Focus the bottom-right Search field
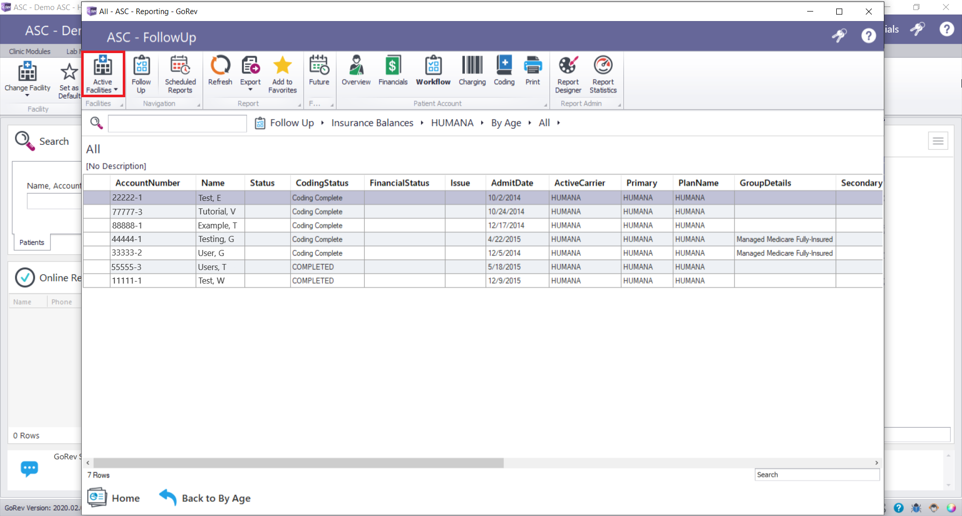Image resolution: width=962 pixels, height=516 pixels. click(x=817, y=474)
